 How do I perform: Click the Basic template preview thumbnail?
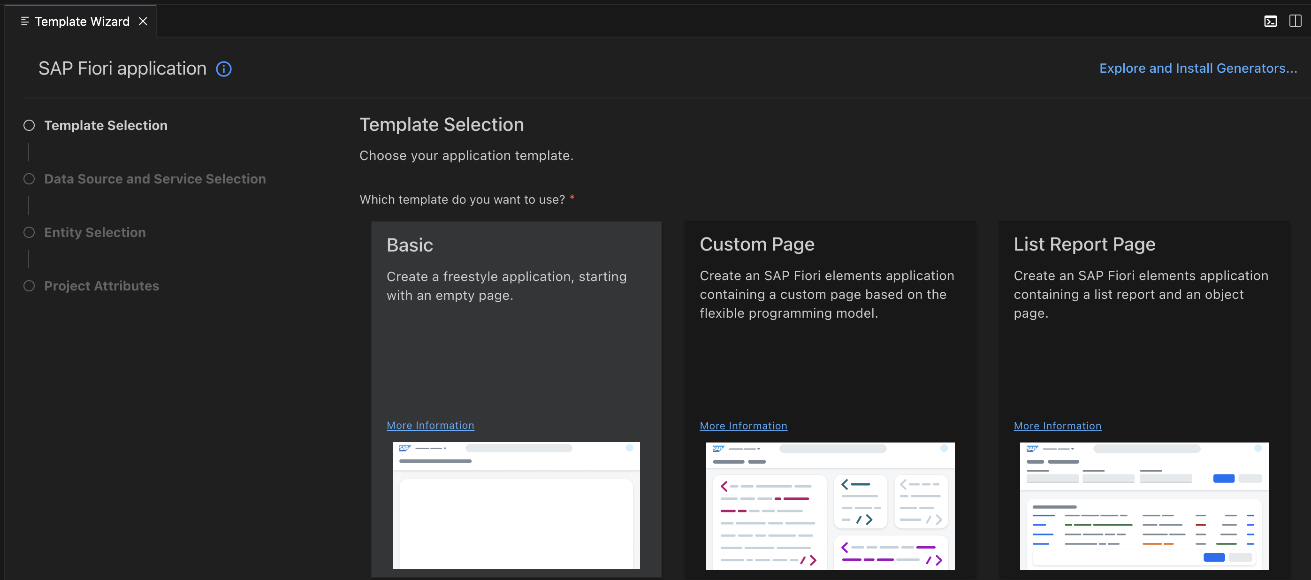click(516, 505)
